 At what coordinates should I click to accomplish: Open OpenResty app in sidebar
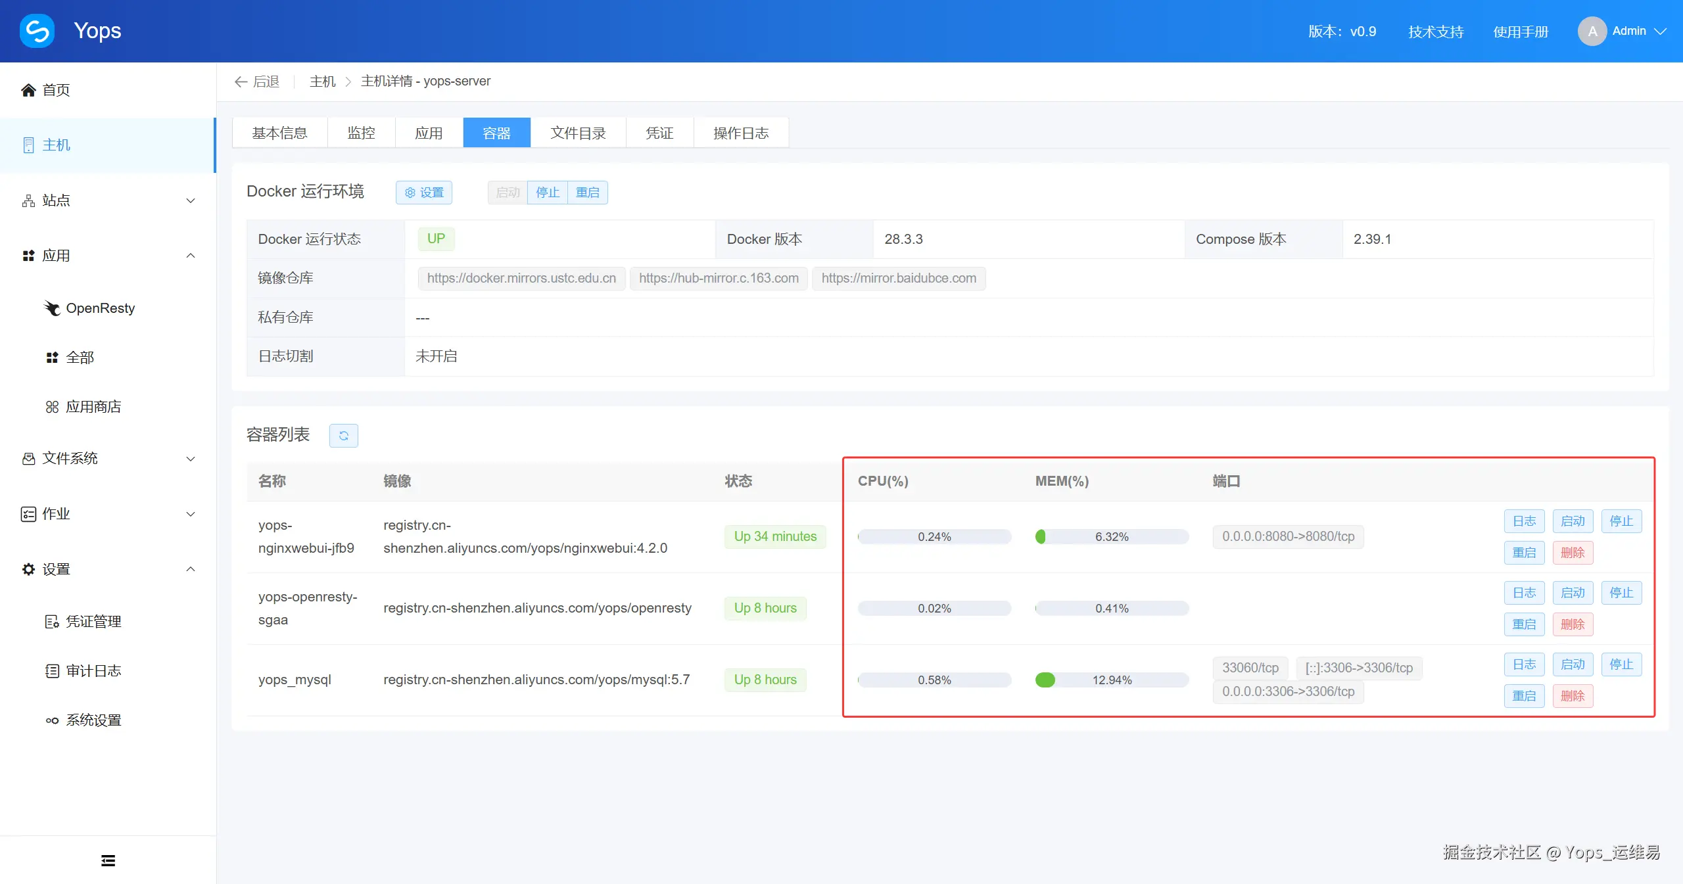tap(100, 308)
